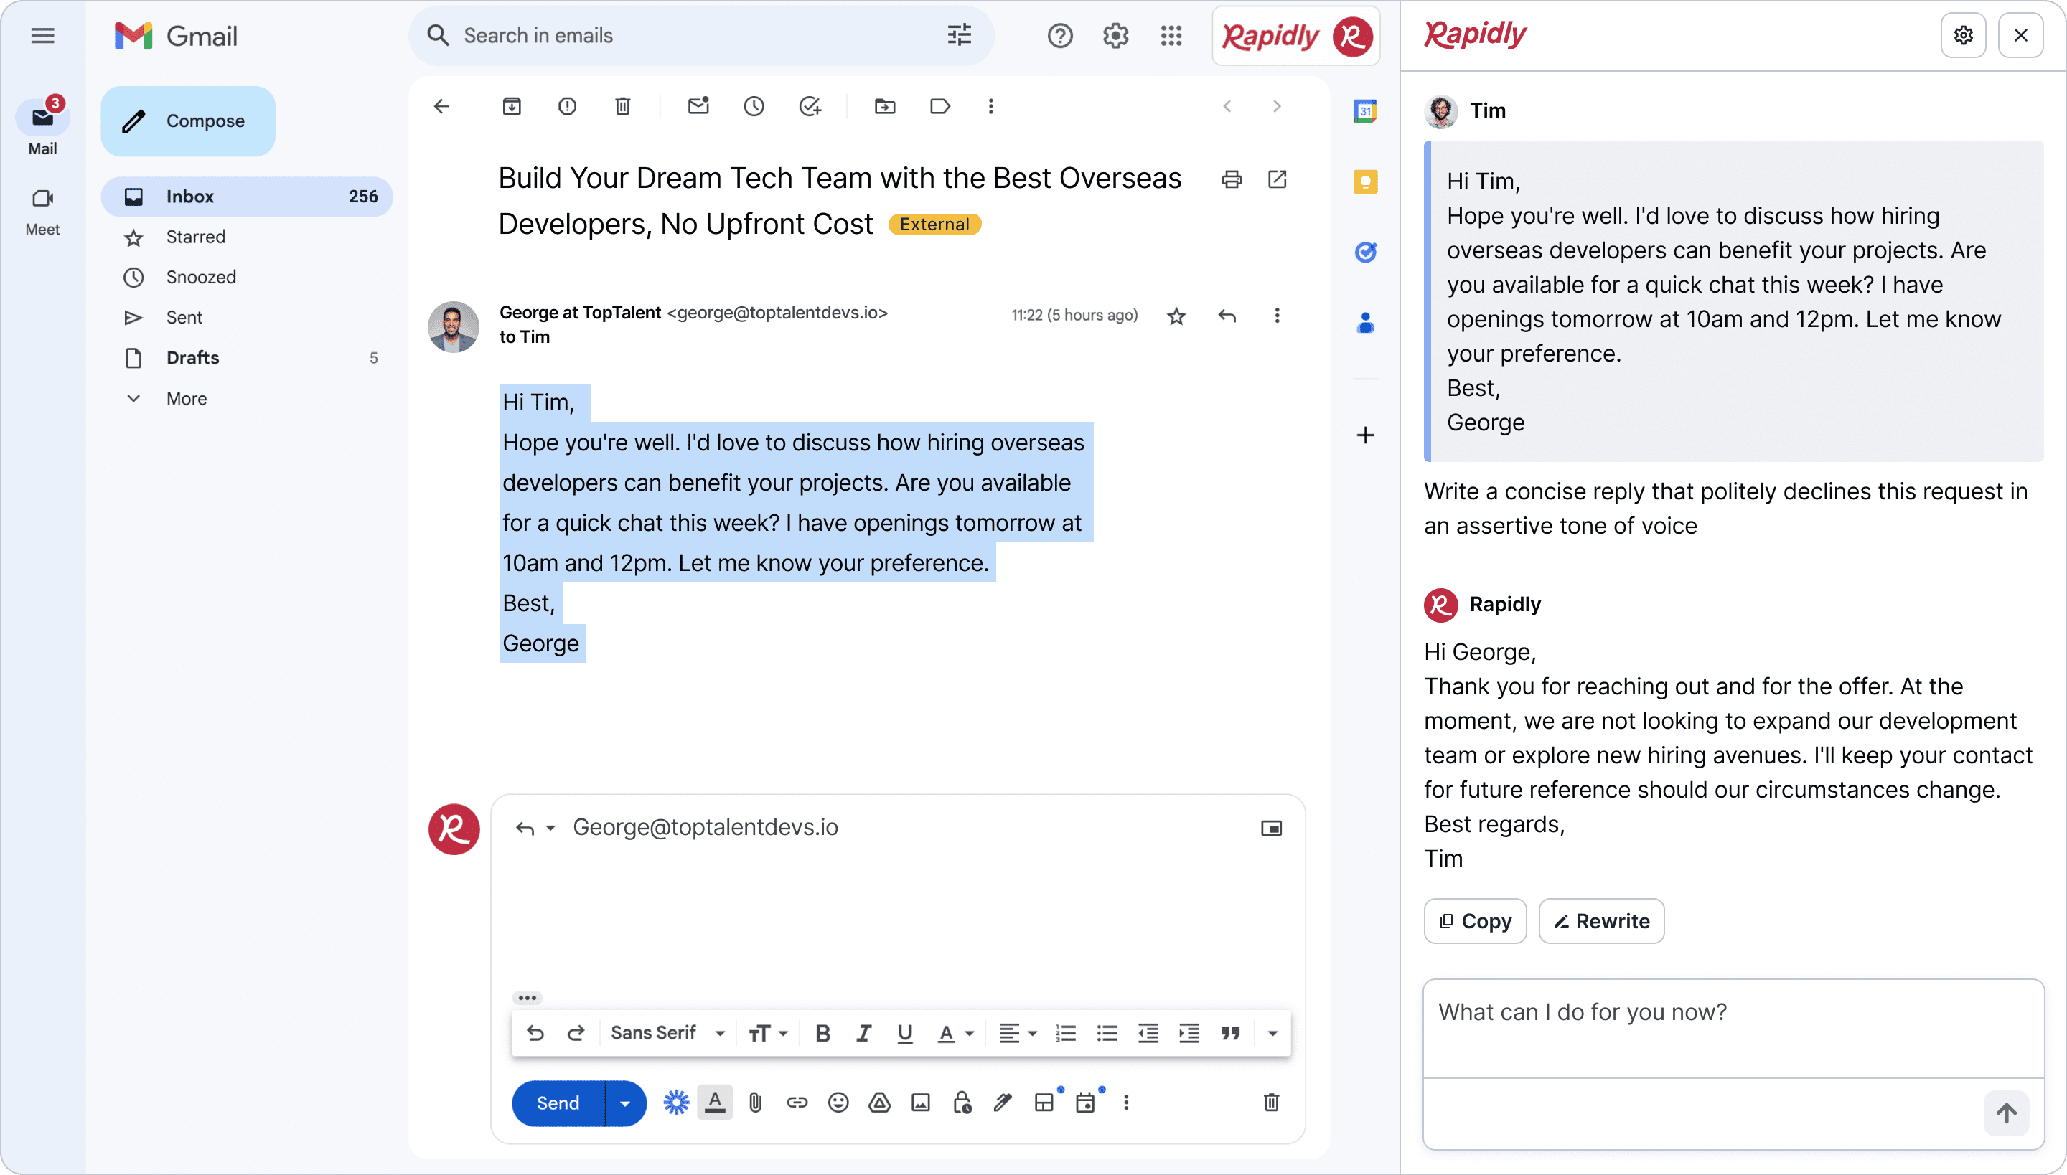Insert an emoji into the reply

click(838, 1103)
